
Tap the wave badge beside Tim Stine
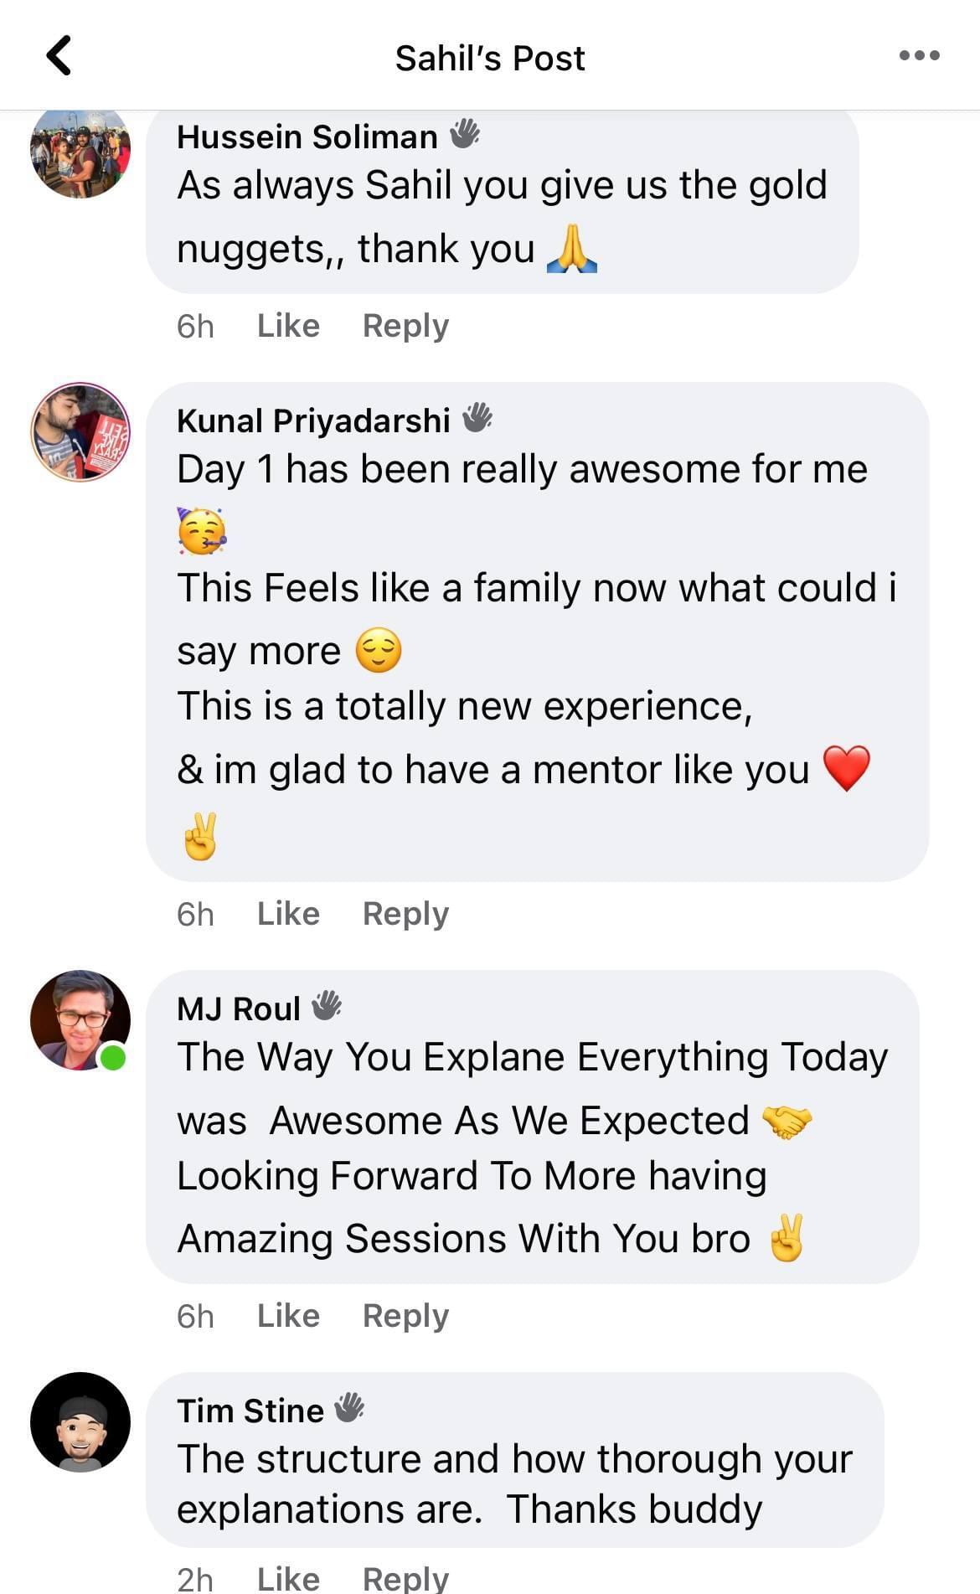coord(349,1408)
